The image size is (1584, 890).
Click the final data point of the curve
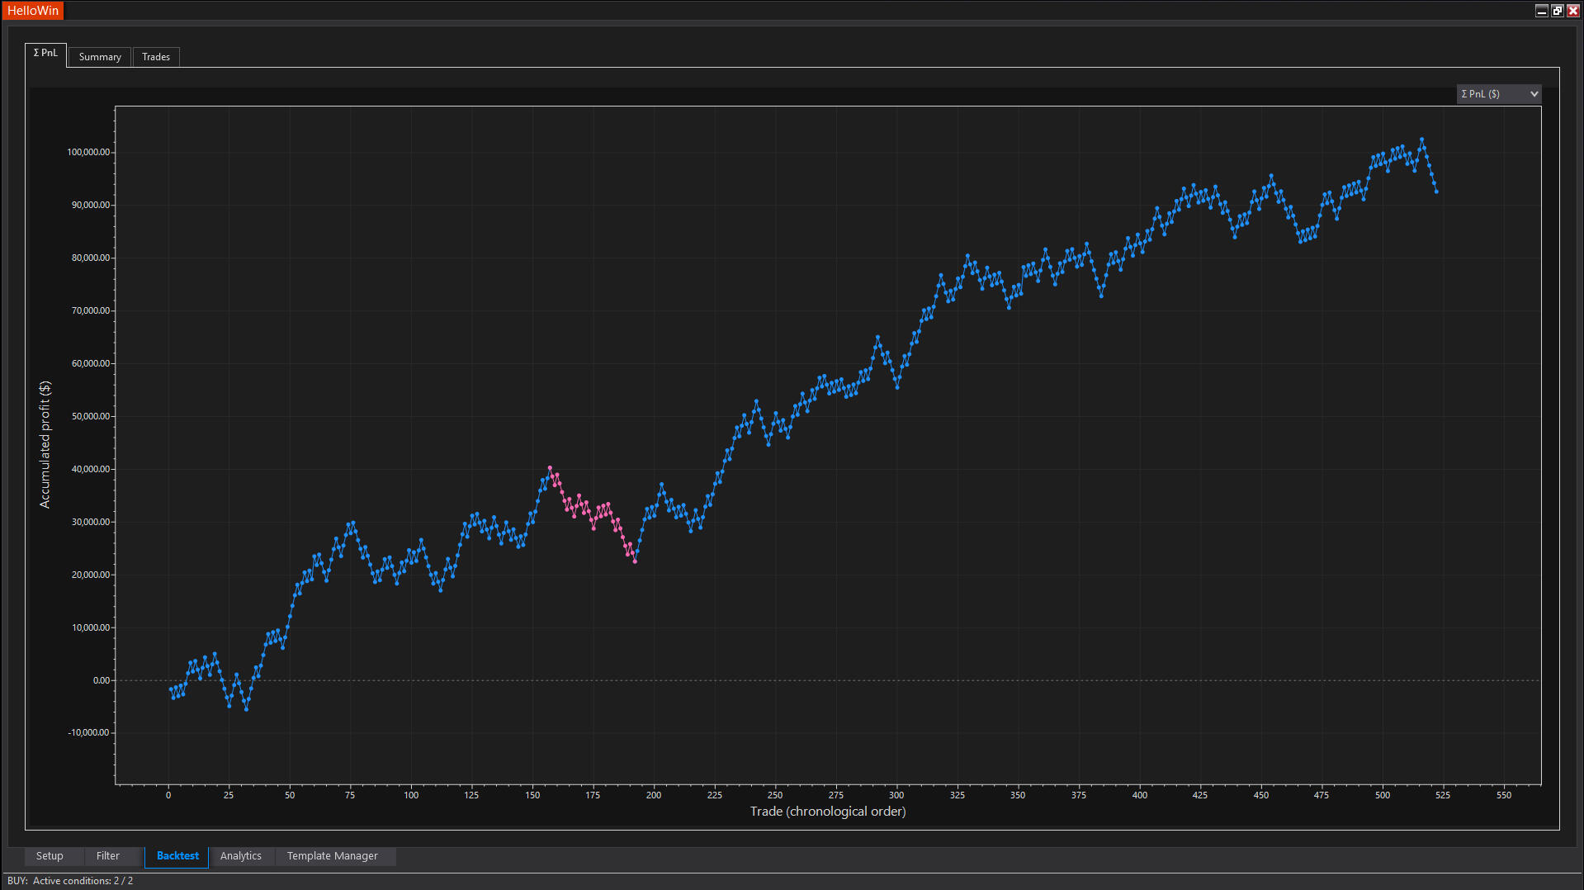tap(1436, 192)
